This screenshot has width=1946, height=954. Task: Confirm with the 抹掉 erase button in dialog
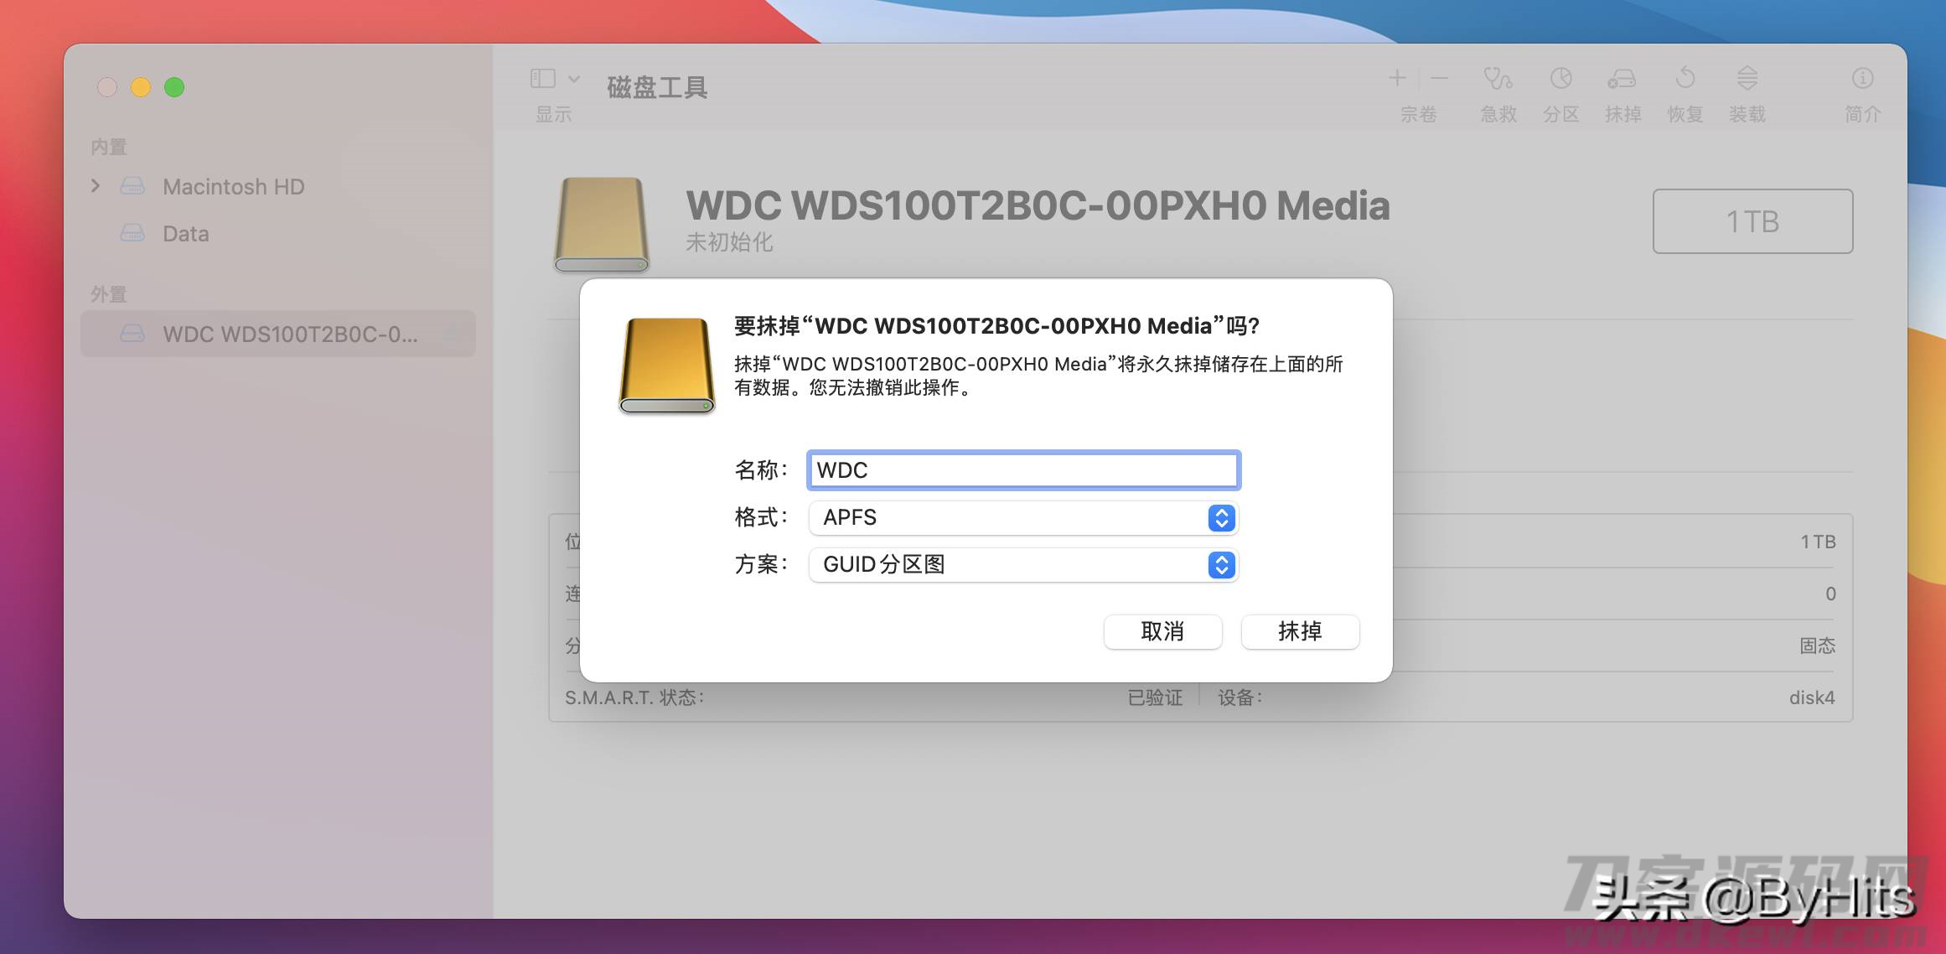tap(1300, 631)
